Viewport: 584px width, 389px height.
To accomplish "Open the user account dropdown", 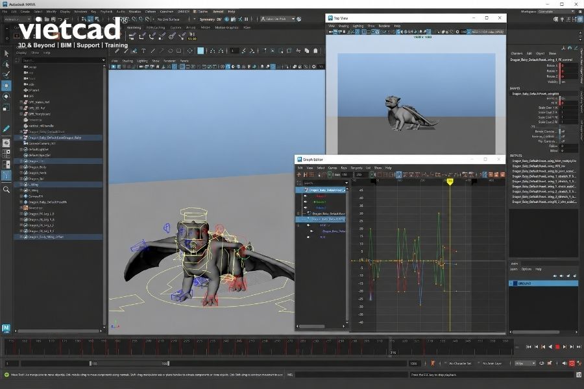I will 278,19.
